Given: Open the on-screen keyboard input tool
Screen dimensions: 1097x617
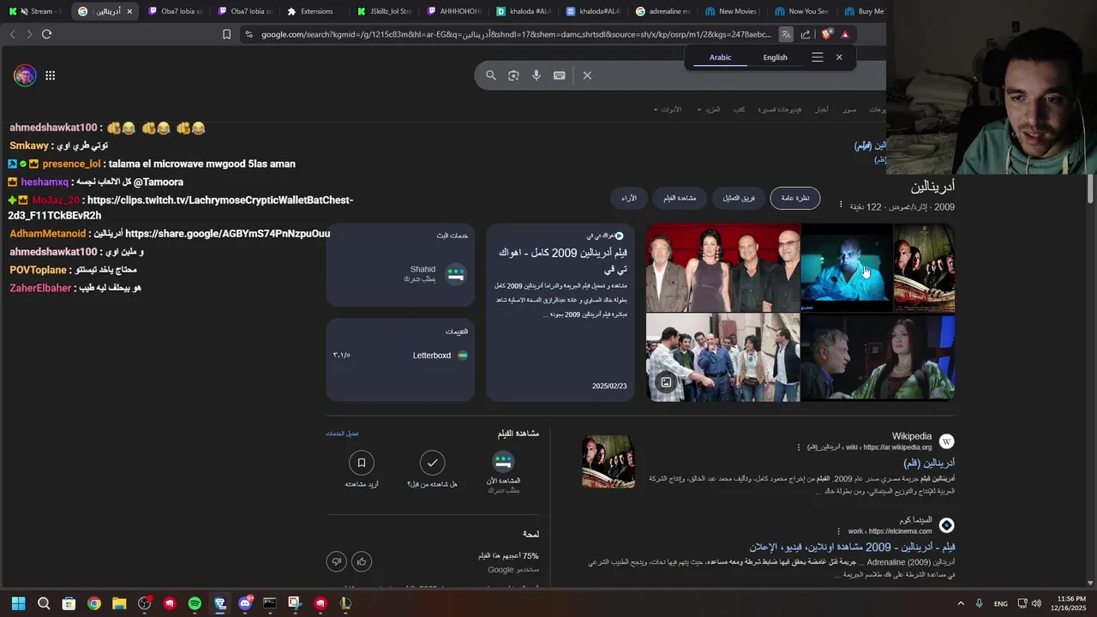Looking at the screenshot, I should pos(560,75).
